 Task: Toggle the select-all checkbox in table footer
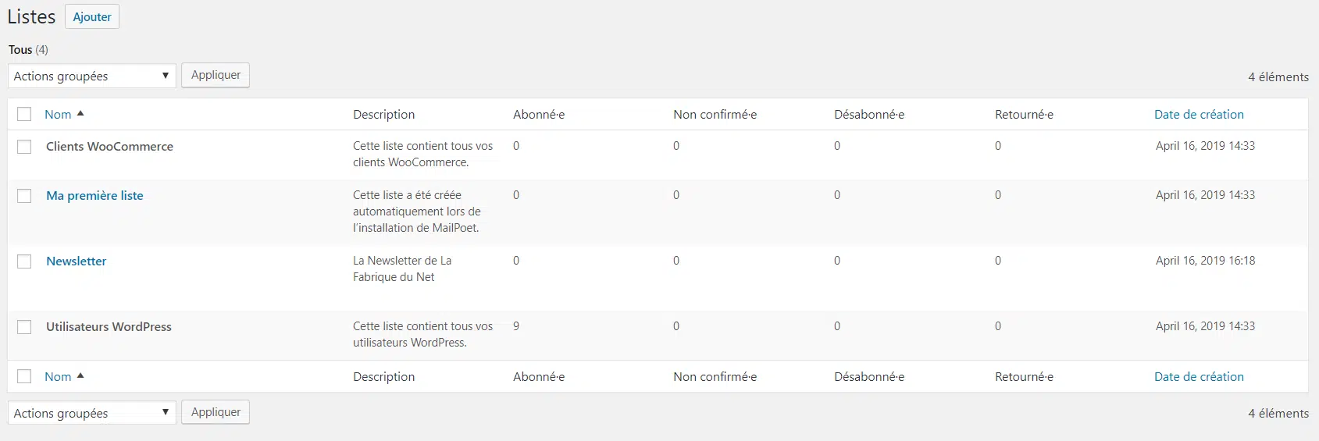click(24, 376)
